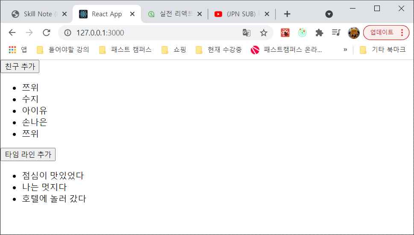Image resolution: width=414 pixels, height=235 pixels.
Task: Open the 현재 수강중 bookmark folder
Action: pyautogui.click(x=219, y=50)
